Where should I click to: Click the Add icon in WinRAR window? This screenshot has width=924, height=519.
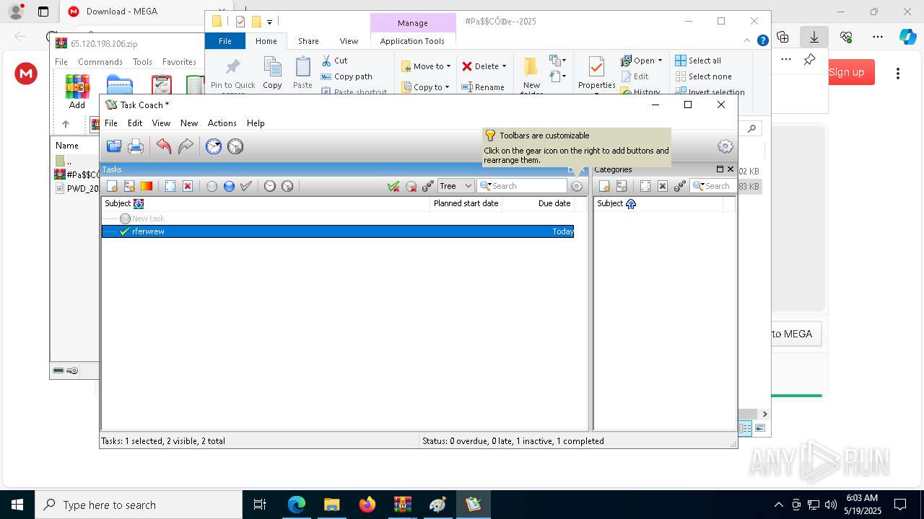coord(77,92)
